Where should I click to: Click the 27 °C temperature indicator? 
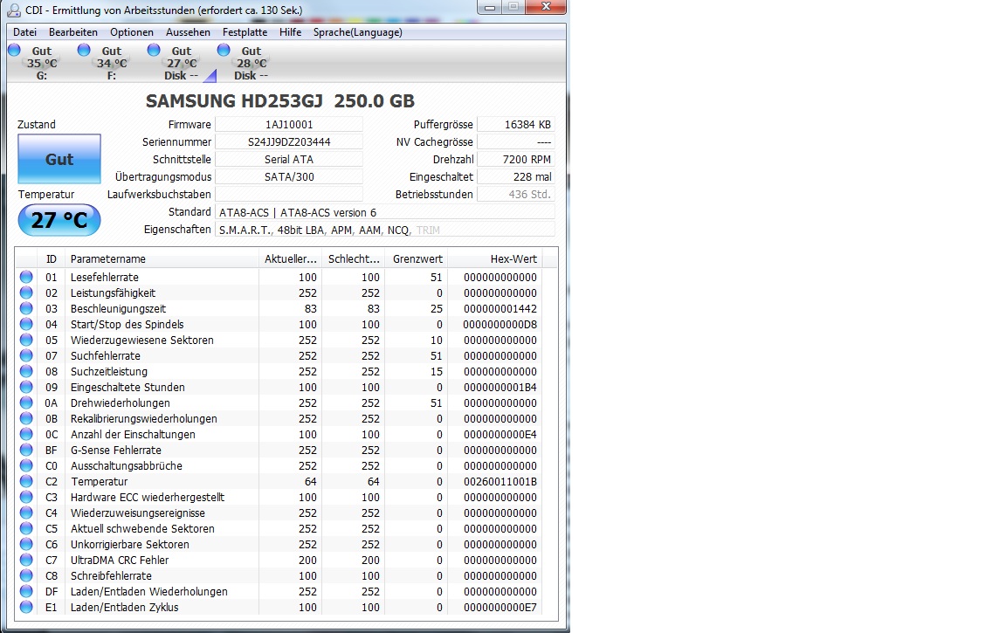click(x=59, y=220)
